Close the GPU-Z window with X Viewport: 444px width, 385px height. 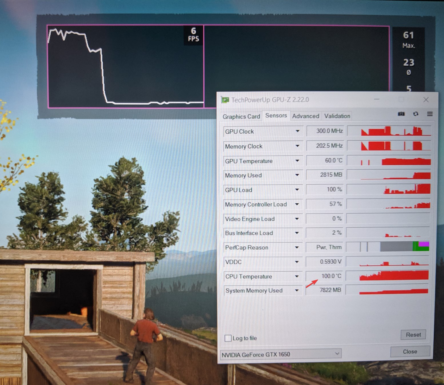point(426,99)
